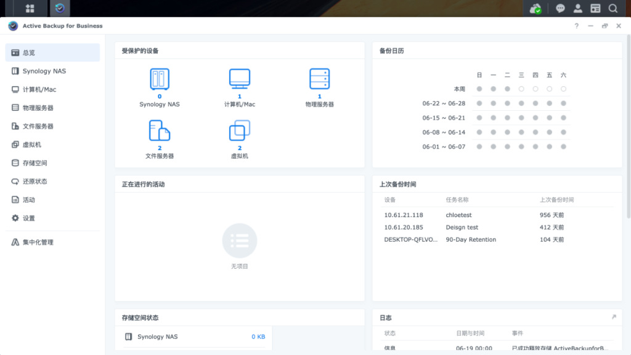This screenshot has width=631, height=355.
Task: Click the 412 天前 backup time
Action: point(552,227)
